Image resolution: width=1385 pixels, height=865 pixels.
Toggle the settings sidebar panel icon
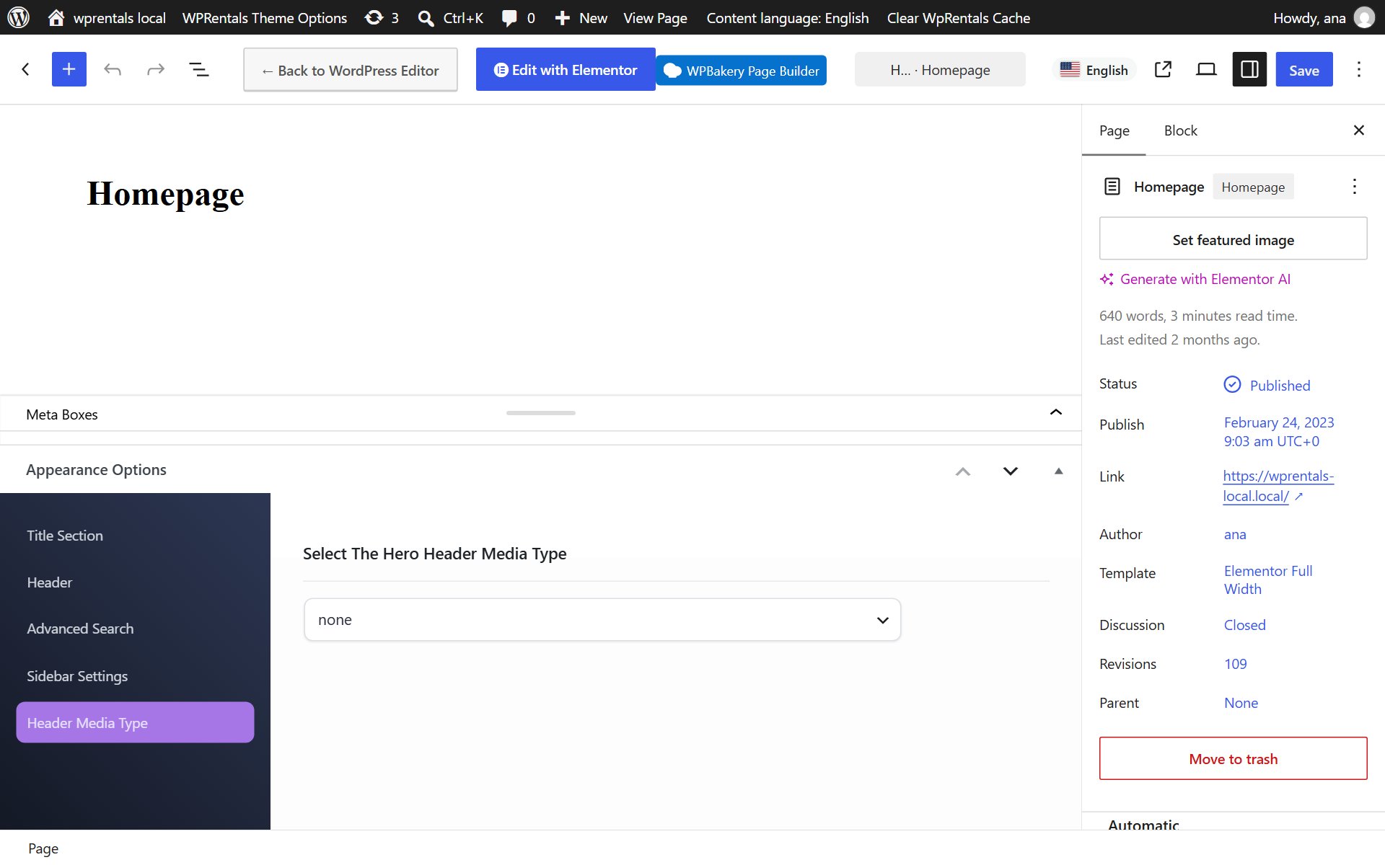[x=1249, y=69]
